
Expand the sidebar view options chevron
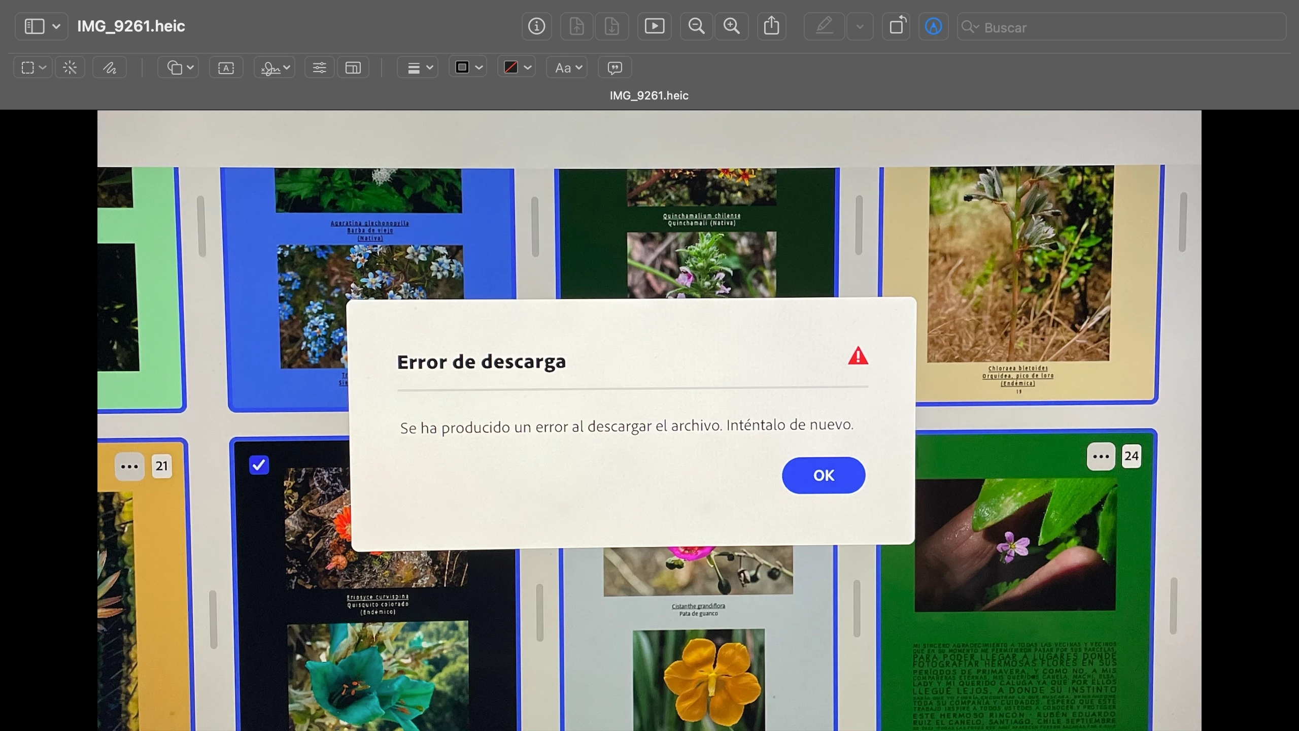tap(56, 26)
